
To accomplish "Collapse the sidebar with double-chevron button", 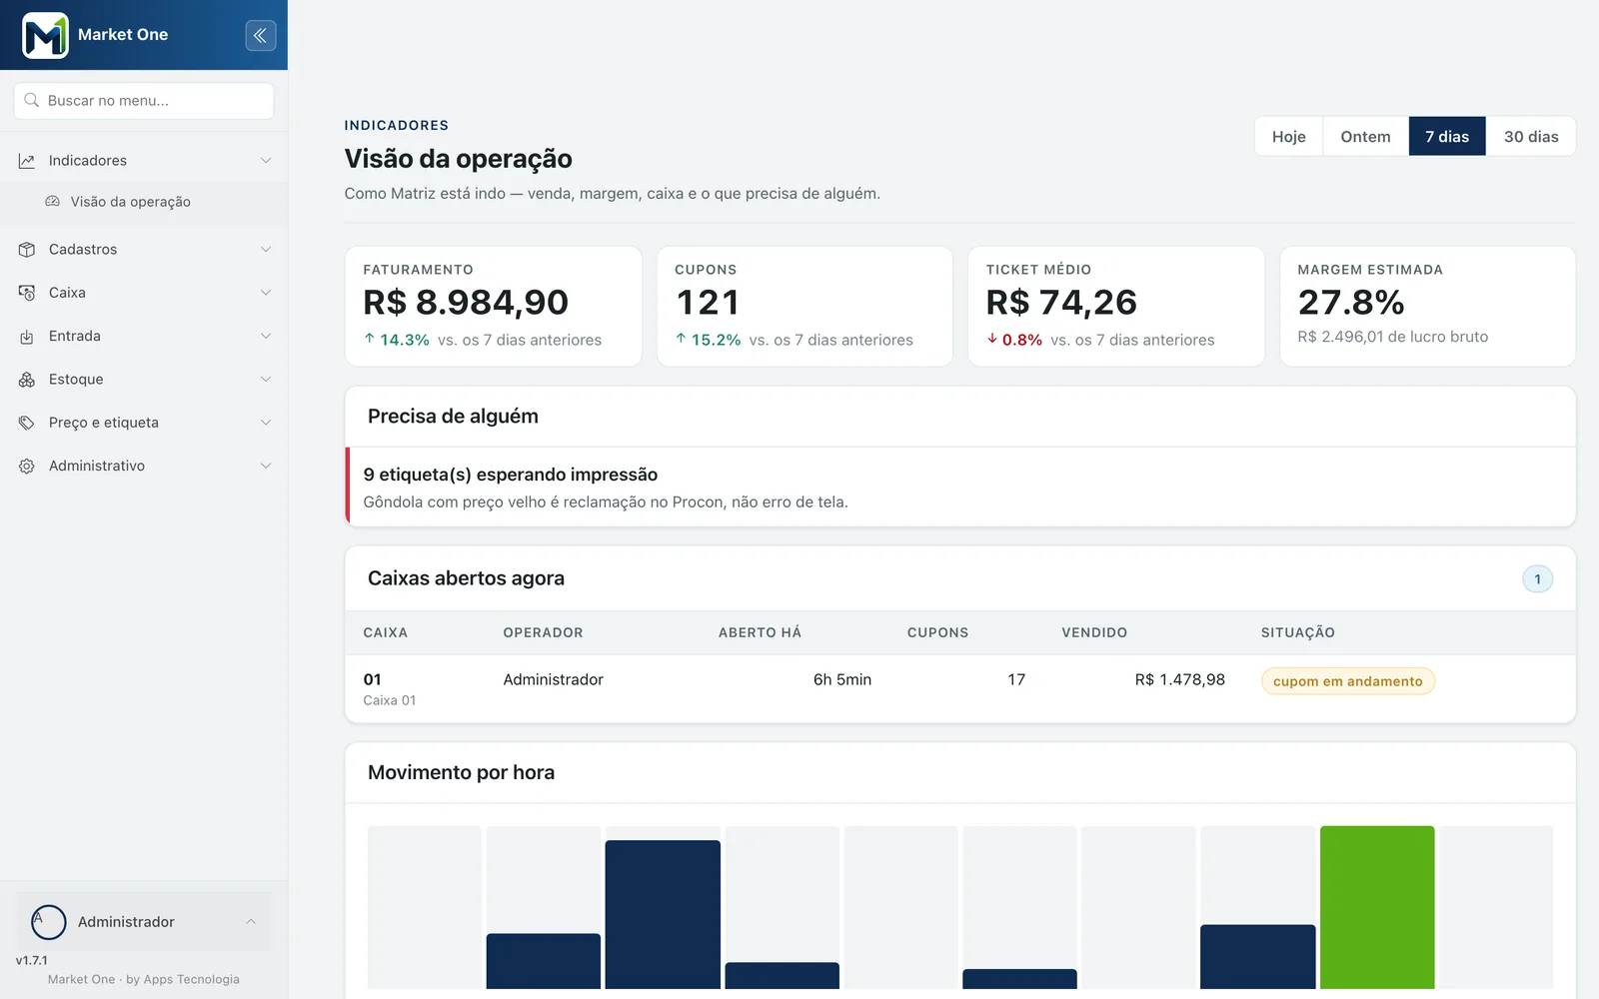I will click(x=260, y=35).
